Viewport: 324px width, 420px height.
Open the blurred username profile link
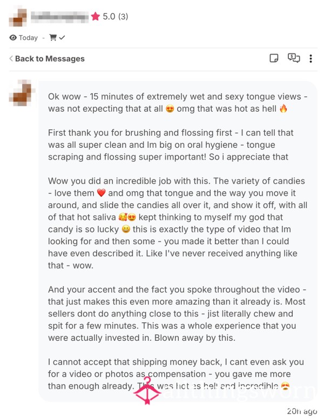[59, 17]
